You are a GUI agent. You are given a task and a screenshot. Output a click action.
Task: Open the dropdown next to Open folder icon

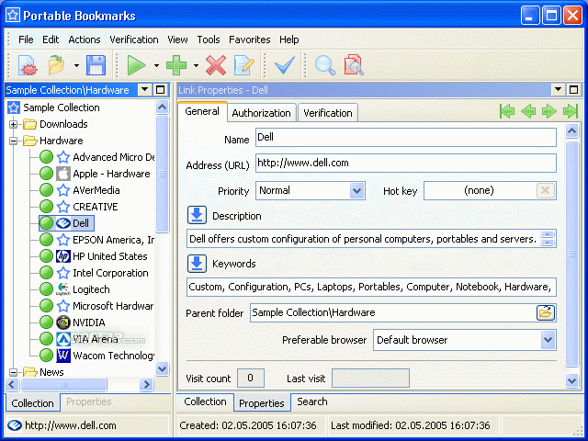click(x=76, y=65)
